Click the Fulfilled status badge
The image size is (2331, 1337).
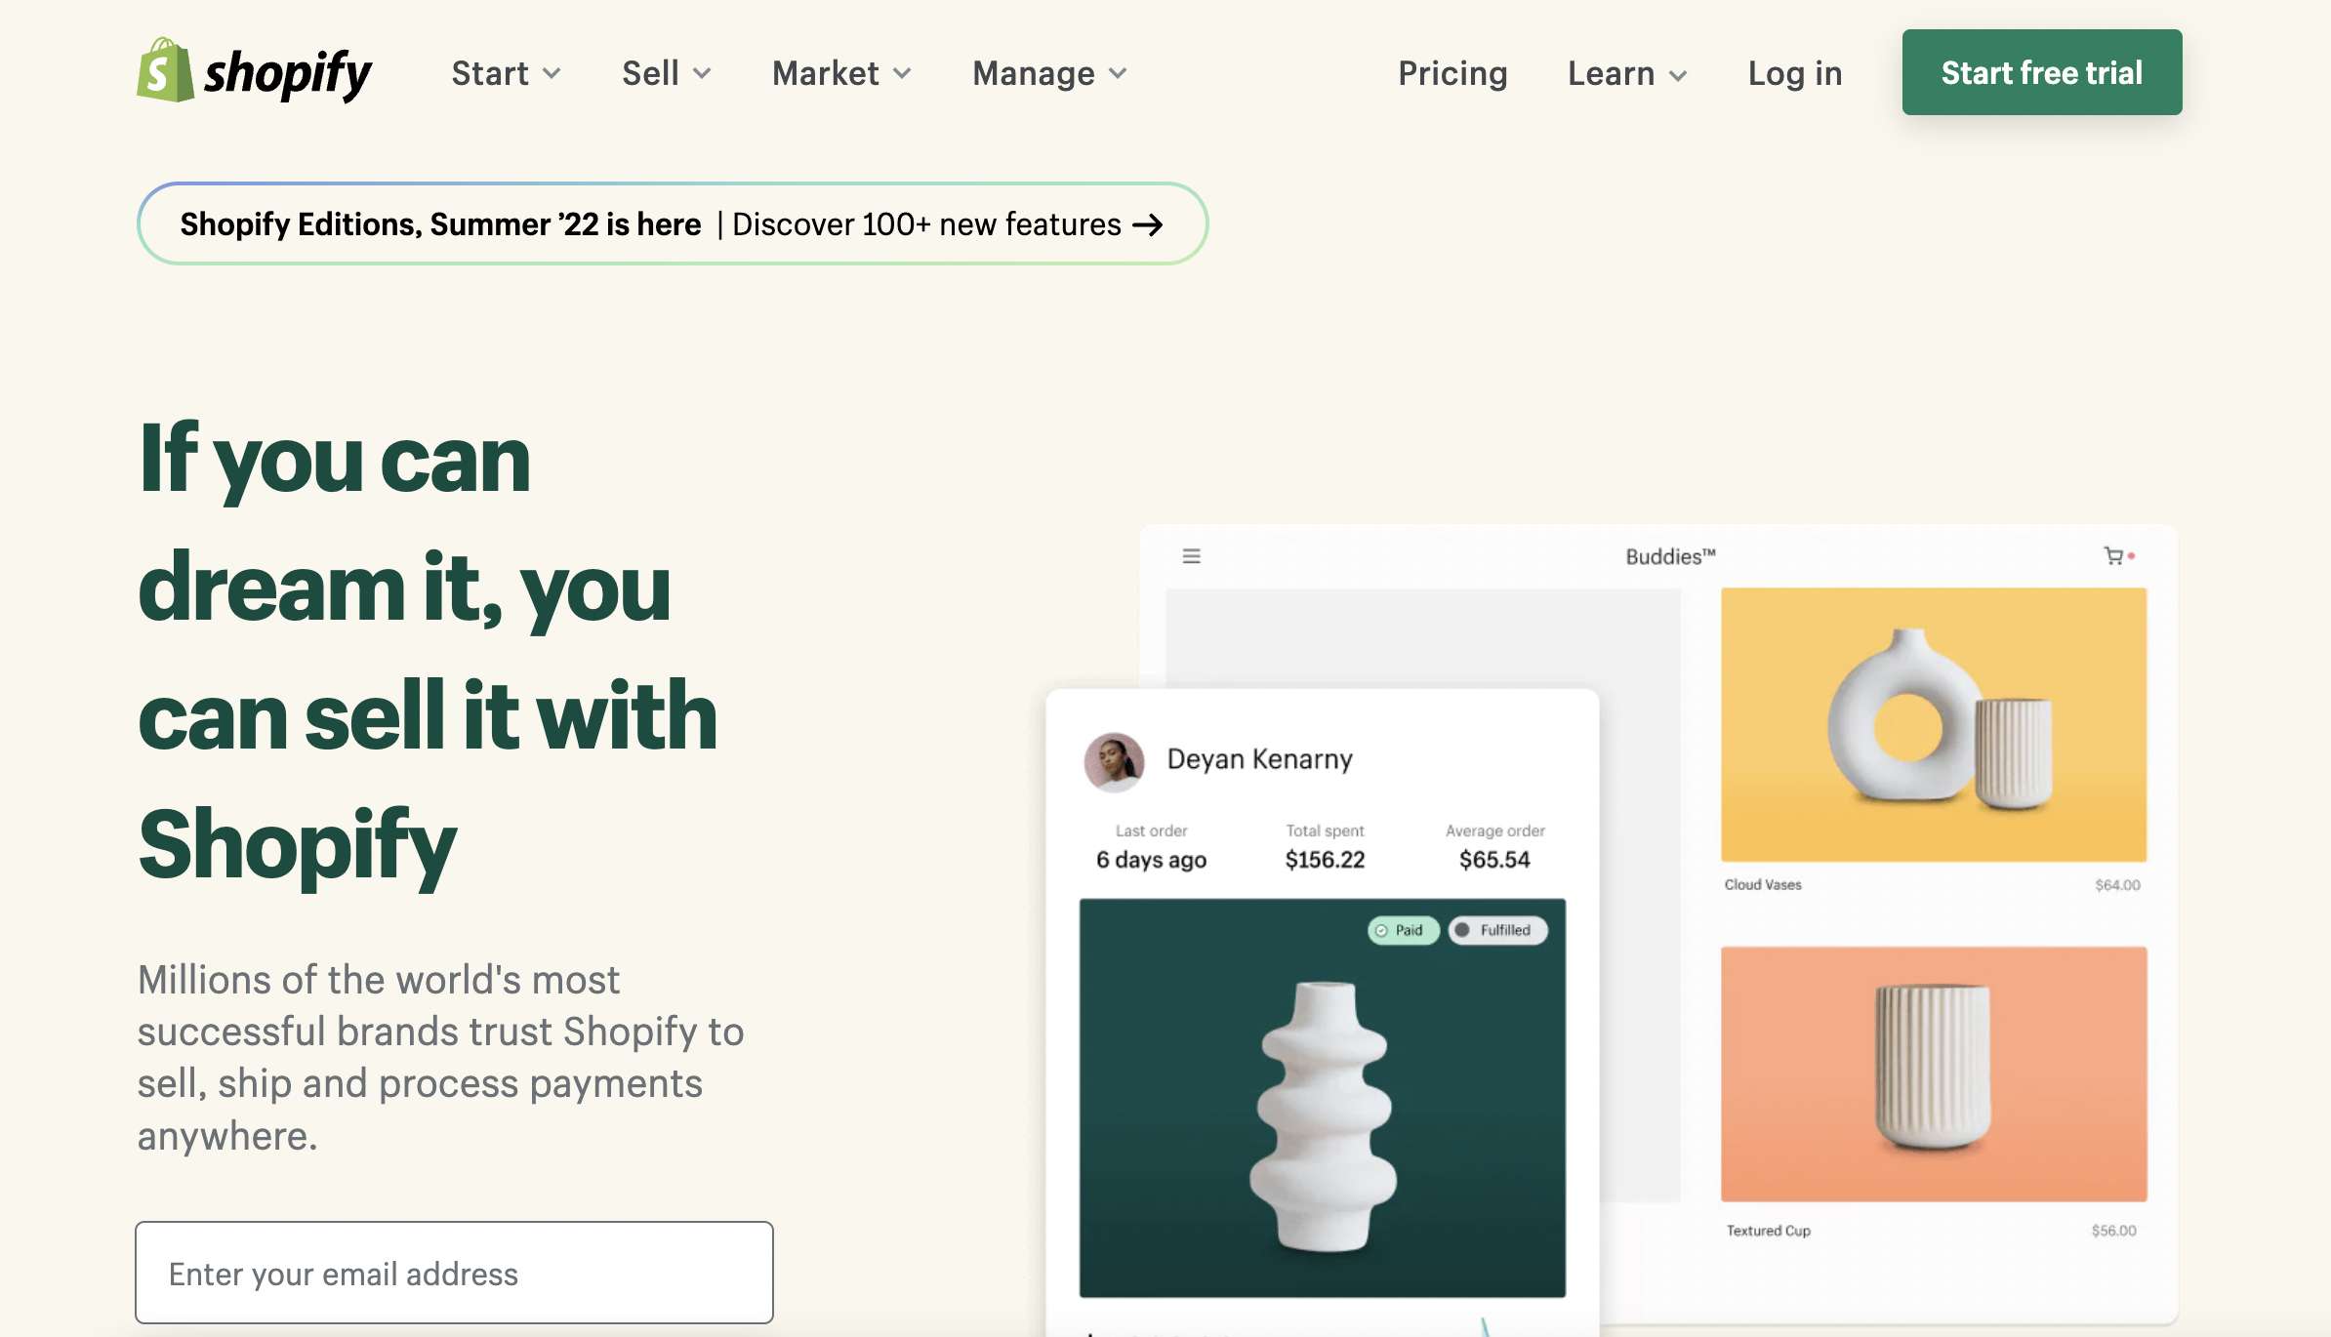(x=1496, y=930)
